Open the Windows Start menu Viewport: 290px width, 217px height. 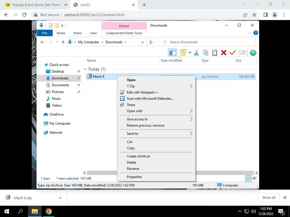7,211
